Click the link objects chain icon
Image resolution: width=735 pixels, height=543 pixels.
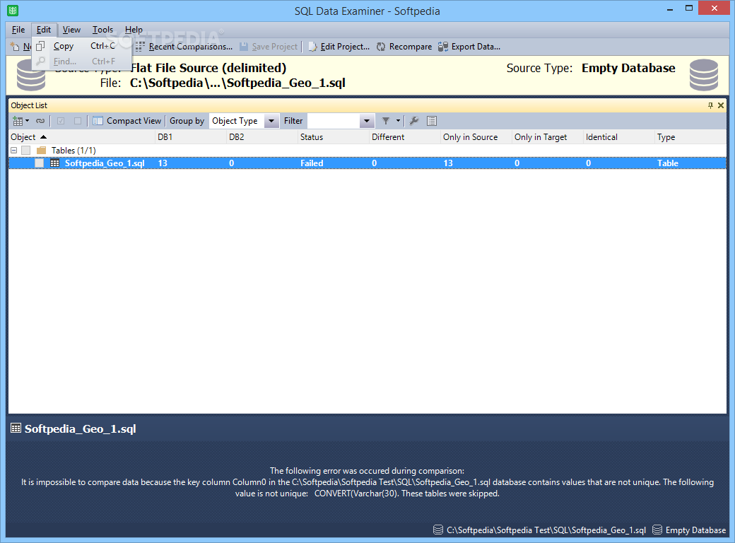40,121
